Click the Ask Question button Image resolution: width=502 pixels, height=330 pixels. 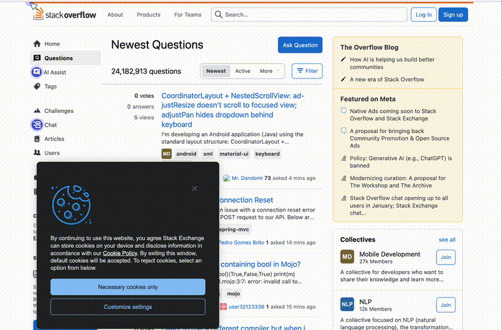tap(300, 45)
